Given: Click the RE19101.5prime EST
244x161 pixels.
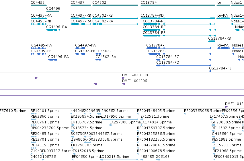Looking at the screenshot, I should [34, 114].
